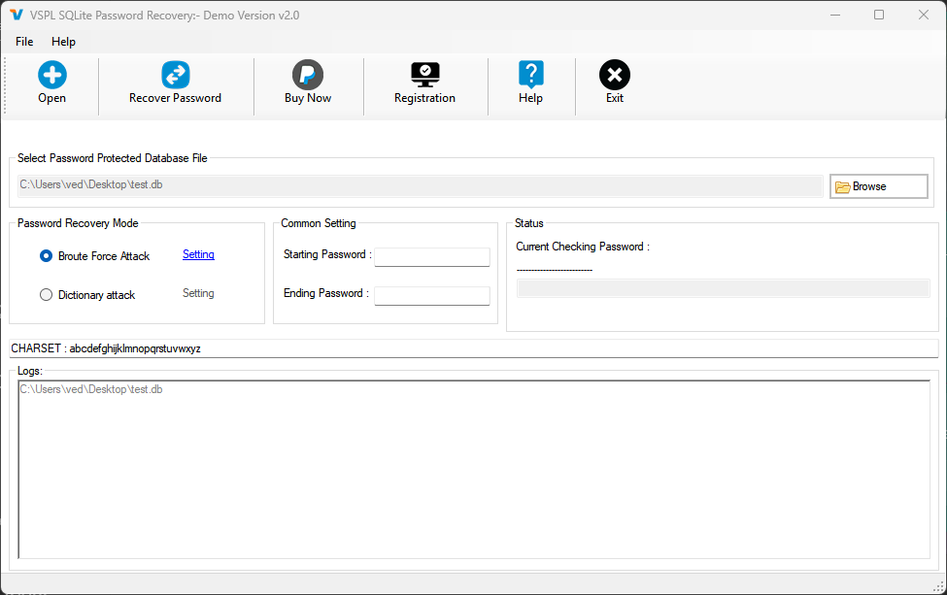This screenshot has width=947, height=595.
Task: Open the Help menu
Action: [63, 42]
